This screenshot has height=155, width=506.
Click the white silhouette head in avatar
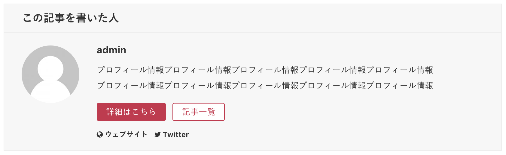pyautogui.click(x=50, y=69)
